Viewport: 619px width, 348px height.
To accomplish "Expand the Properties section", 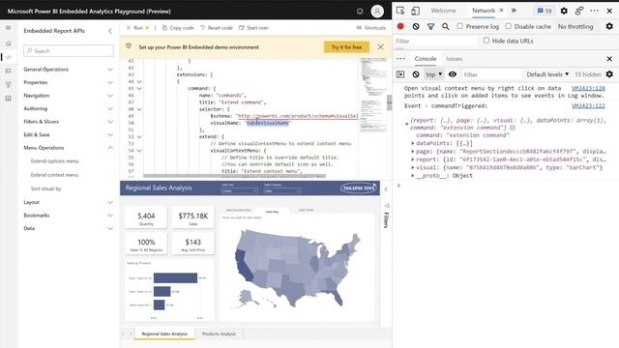I will pos(69,82).
